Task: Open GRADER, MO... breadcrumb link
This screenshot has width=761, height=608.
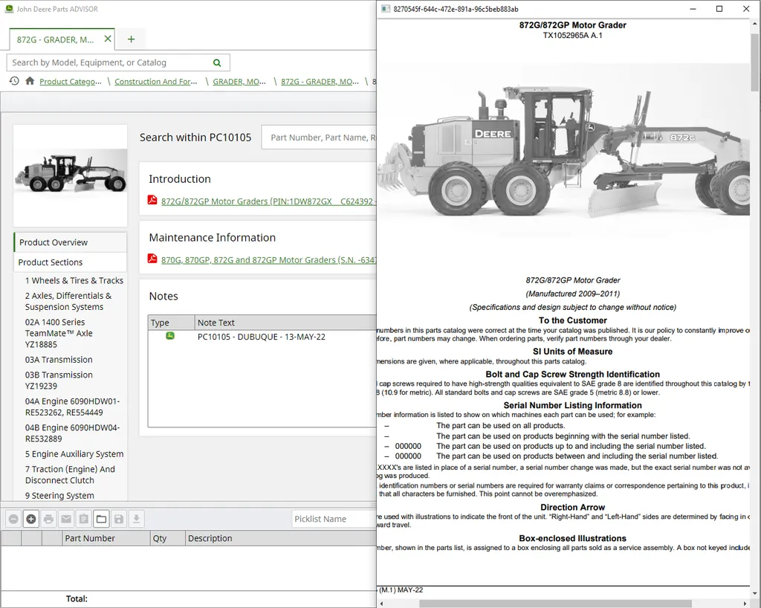Action: pyautogui.click(x=239, y=82)
